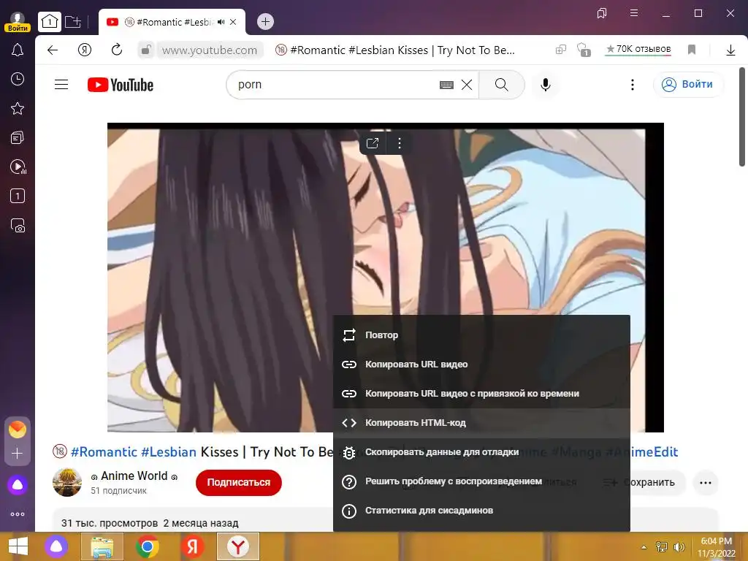
Task: Show hidden tray icons arrow
Action: pyautogui.click(x=644, y=547)
